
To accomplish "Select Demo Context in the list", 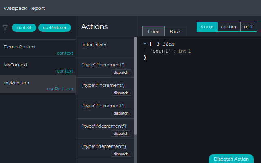I will pyautogui.click(x=38, y=48).
